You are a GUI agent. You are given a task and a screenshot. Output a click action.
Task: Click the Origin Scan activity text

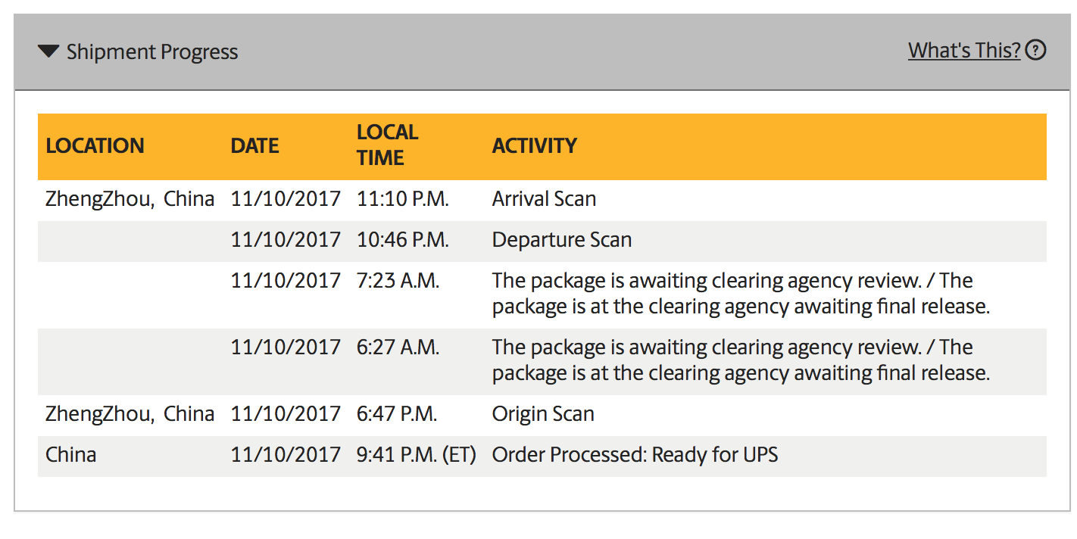(543, 415)
